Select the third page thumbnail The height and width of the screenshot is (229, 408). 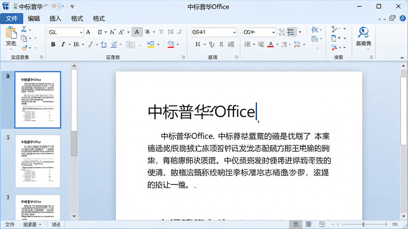pyautogui.click(x=38, y=208)
